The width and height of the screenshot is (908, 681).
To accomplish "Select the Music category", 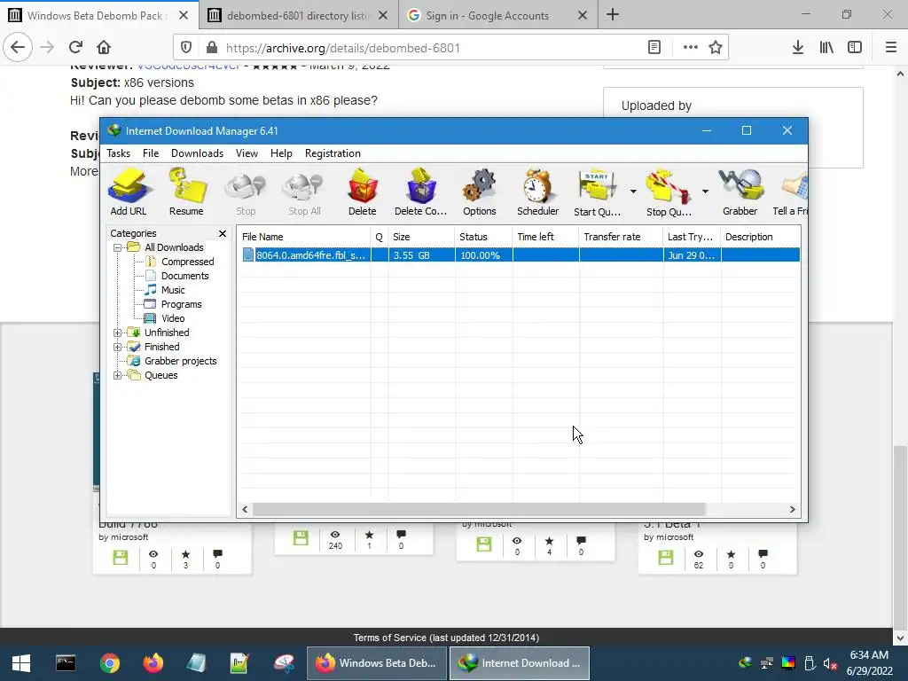I will 173,290.
